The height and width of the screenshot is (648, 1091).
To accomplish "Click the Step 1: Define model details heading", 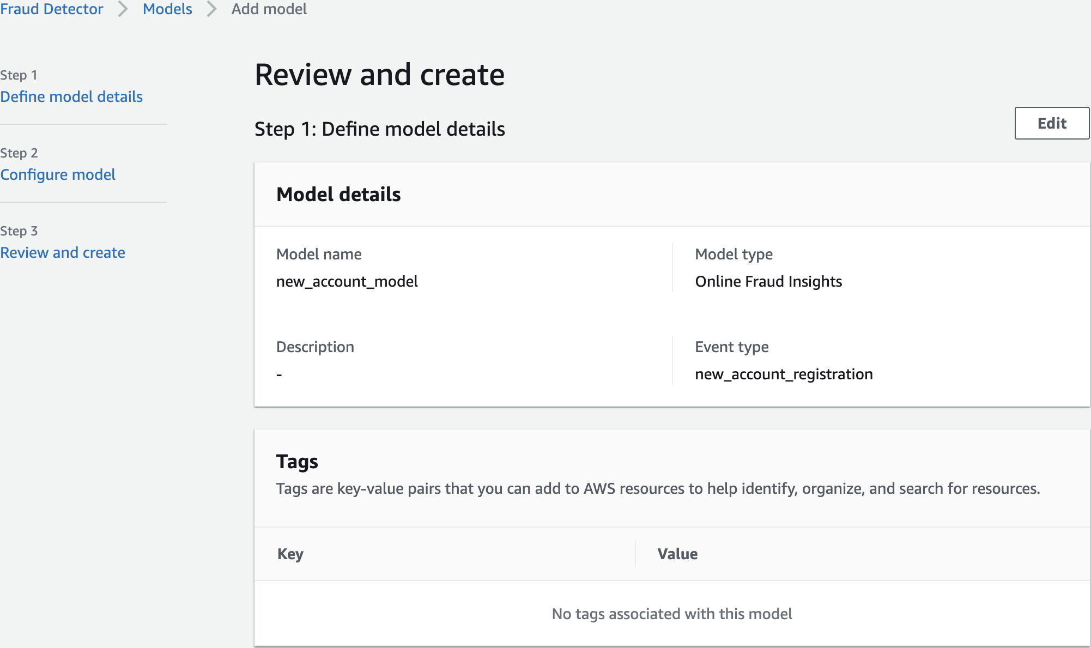I will [x=379, y=129].
